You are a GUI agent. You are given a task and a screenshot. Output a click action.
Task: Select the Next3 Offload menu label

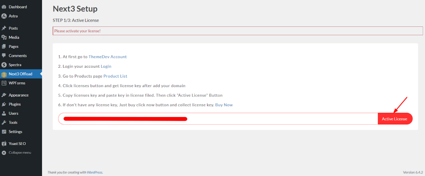point(20,74)
